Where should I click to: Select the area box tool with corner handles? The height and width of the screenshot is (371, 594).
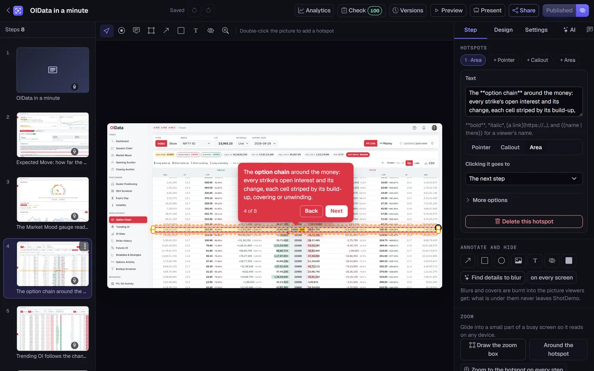pyautogui.click(x=151, y=31)
